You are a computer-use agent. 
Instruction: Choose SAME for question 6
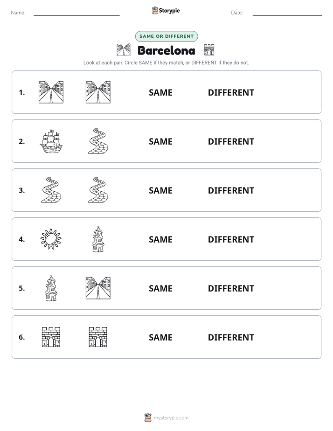[x=160, y=337]
